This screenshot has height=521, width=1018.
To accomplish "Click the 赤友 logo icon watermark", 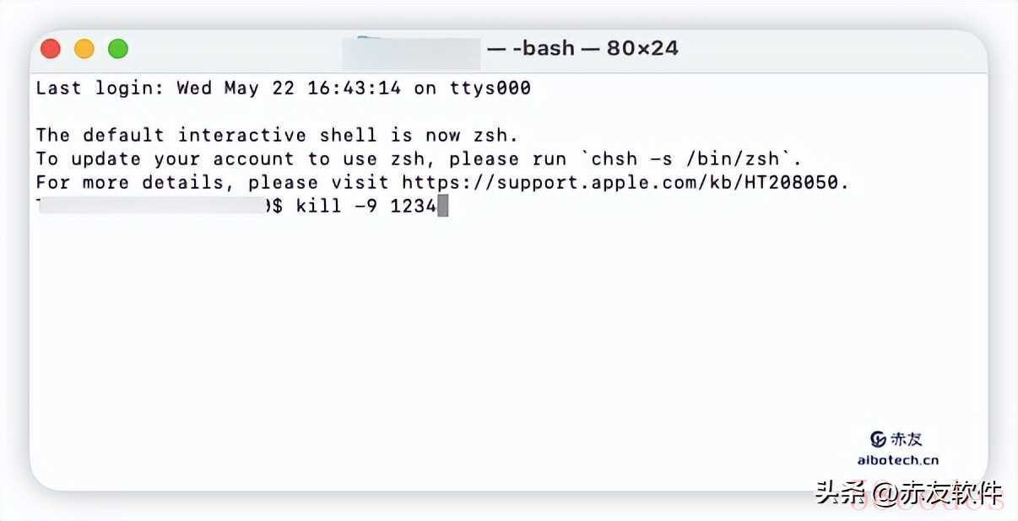I will 880,439.
